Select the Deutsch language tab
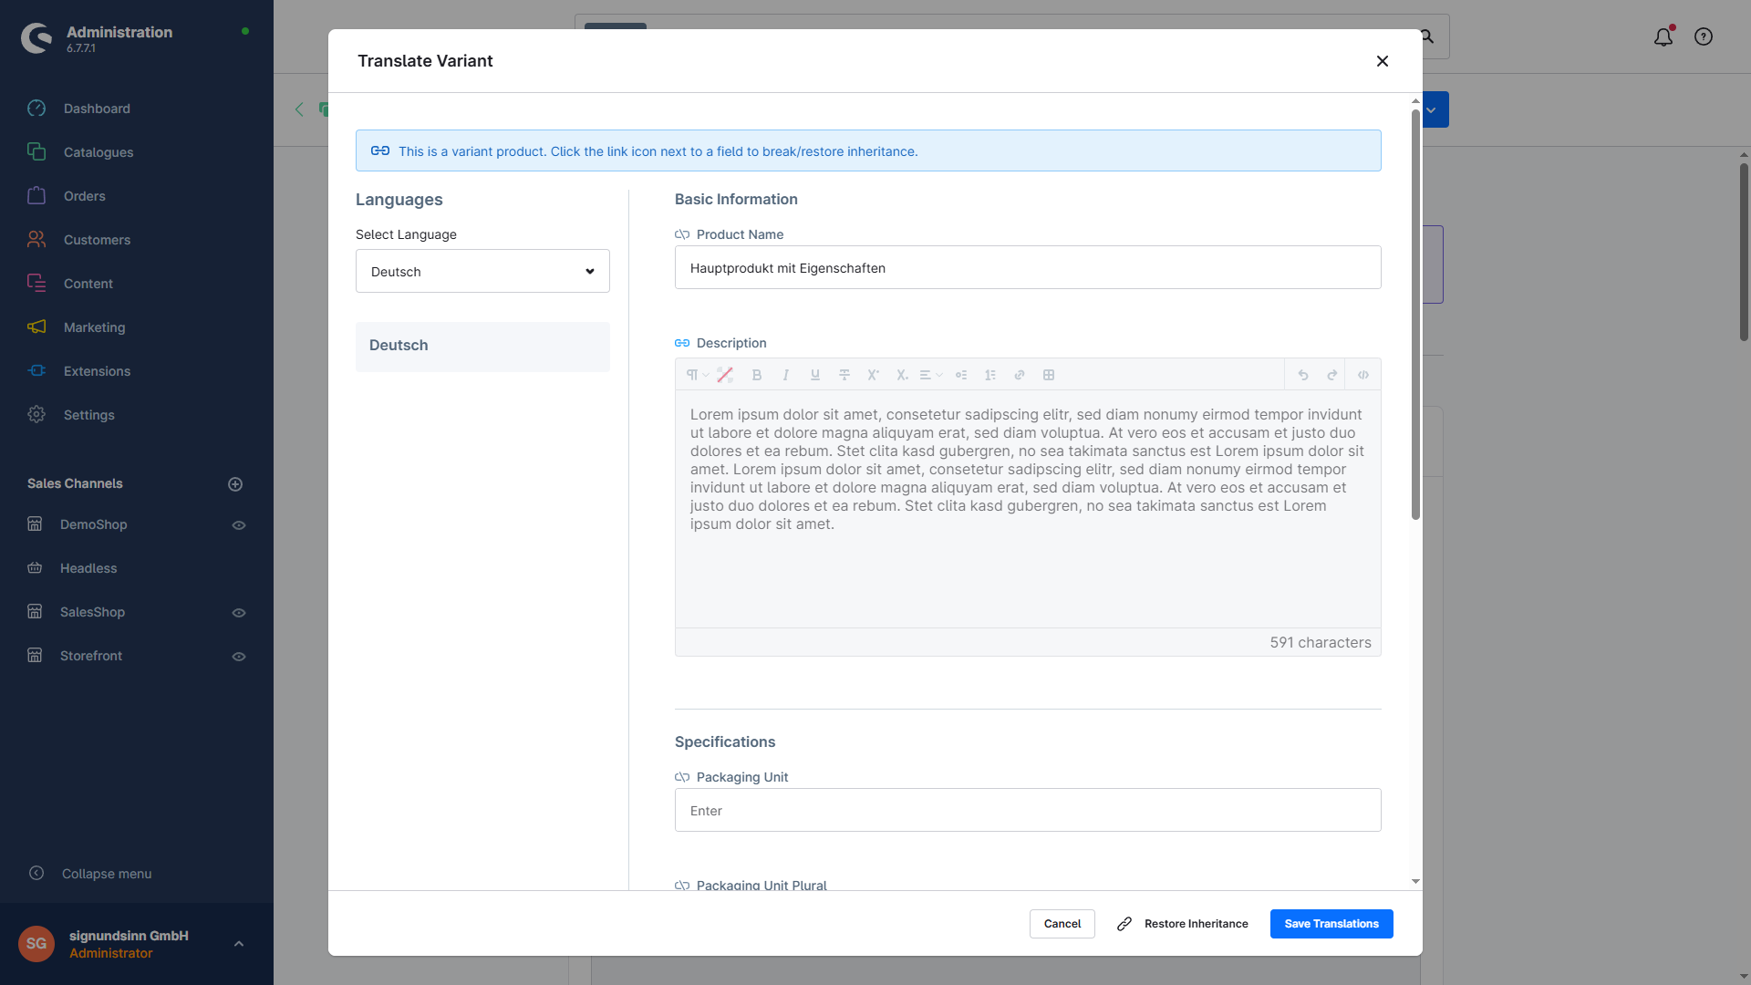Viewport: 1751px width, 985px height. pyautogui.click(x=482, y=346)
